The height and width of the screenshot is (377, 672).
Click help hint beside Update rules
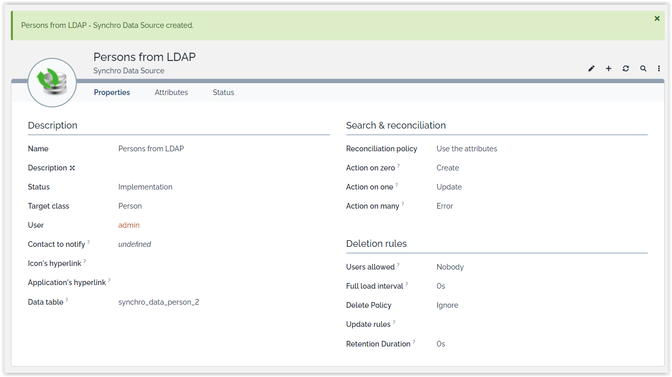[394, 322]
